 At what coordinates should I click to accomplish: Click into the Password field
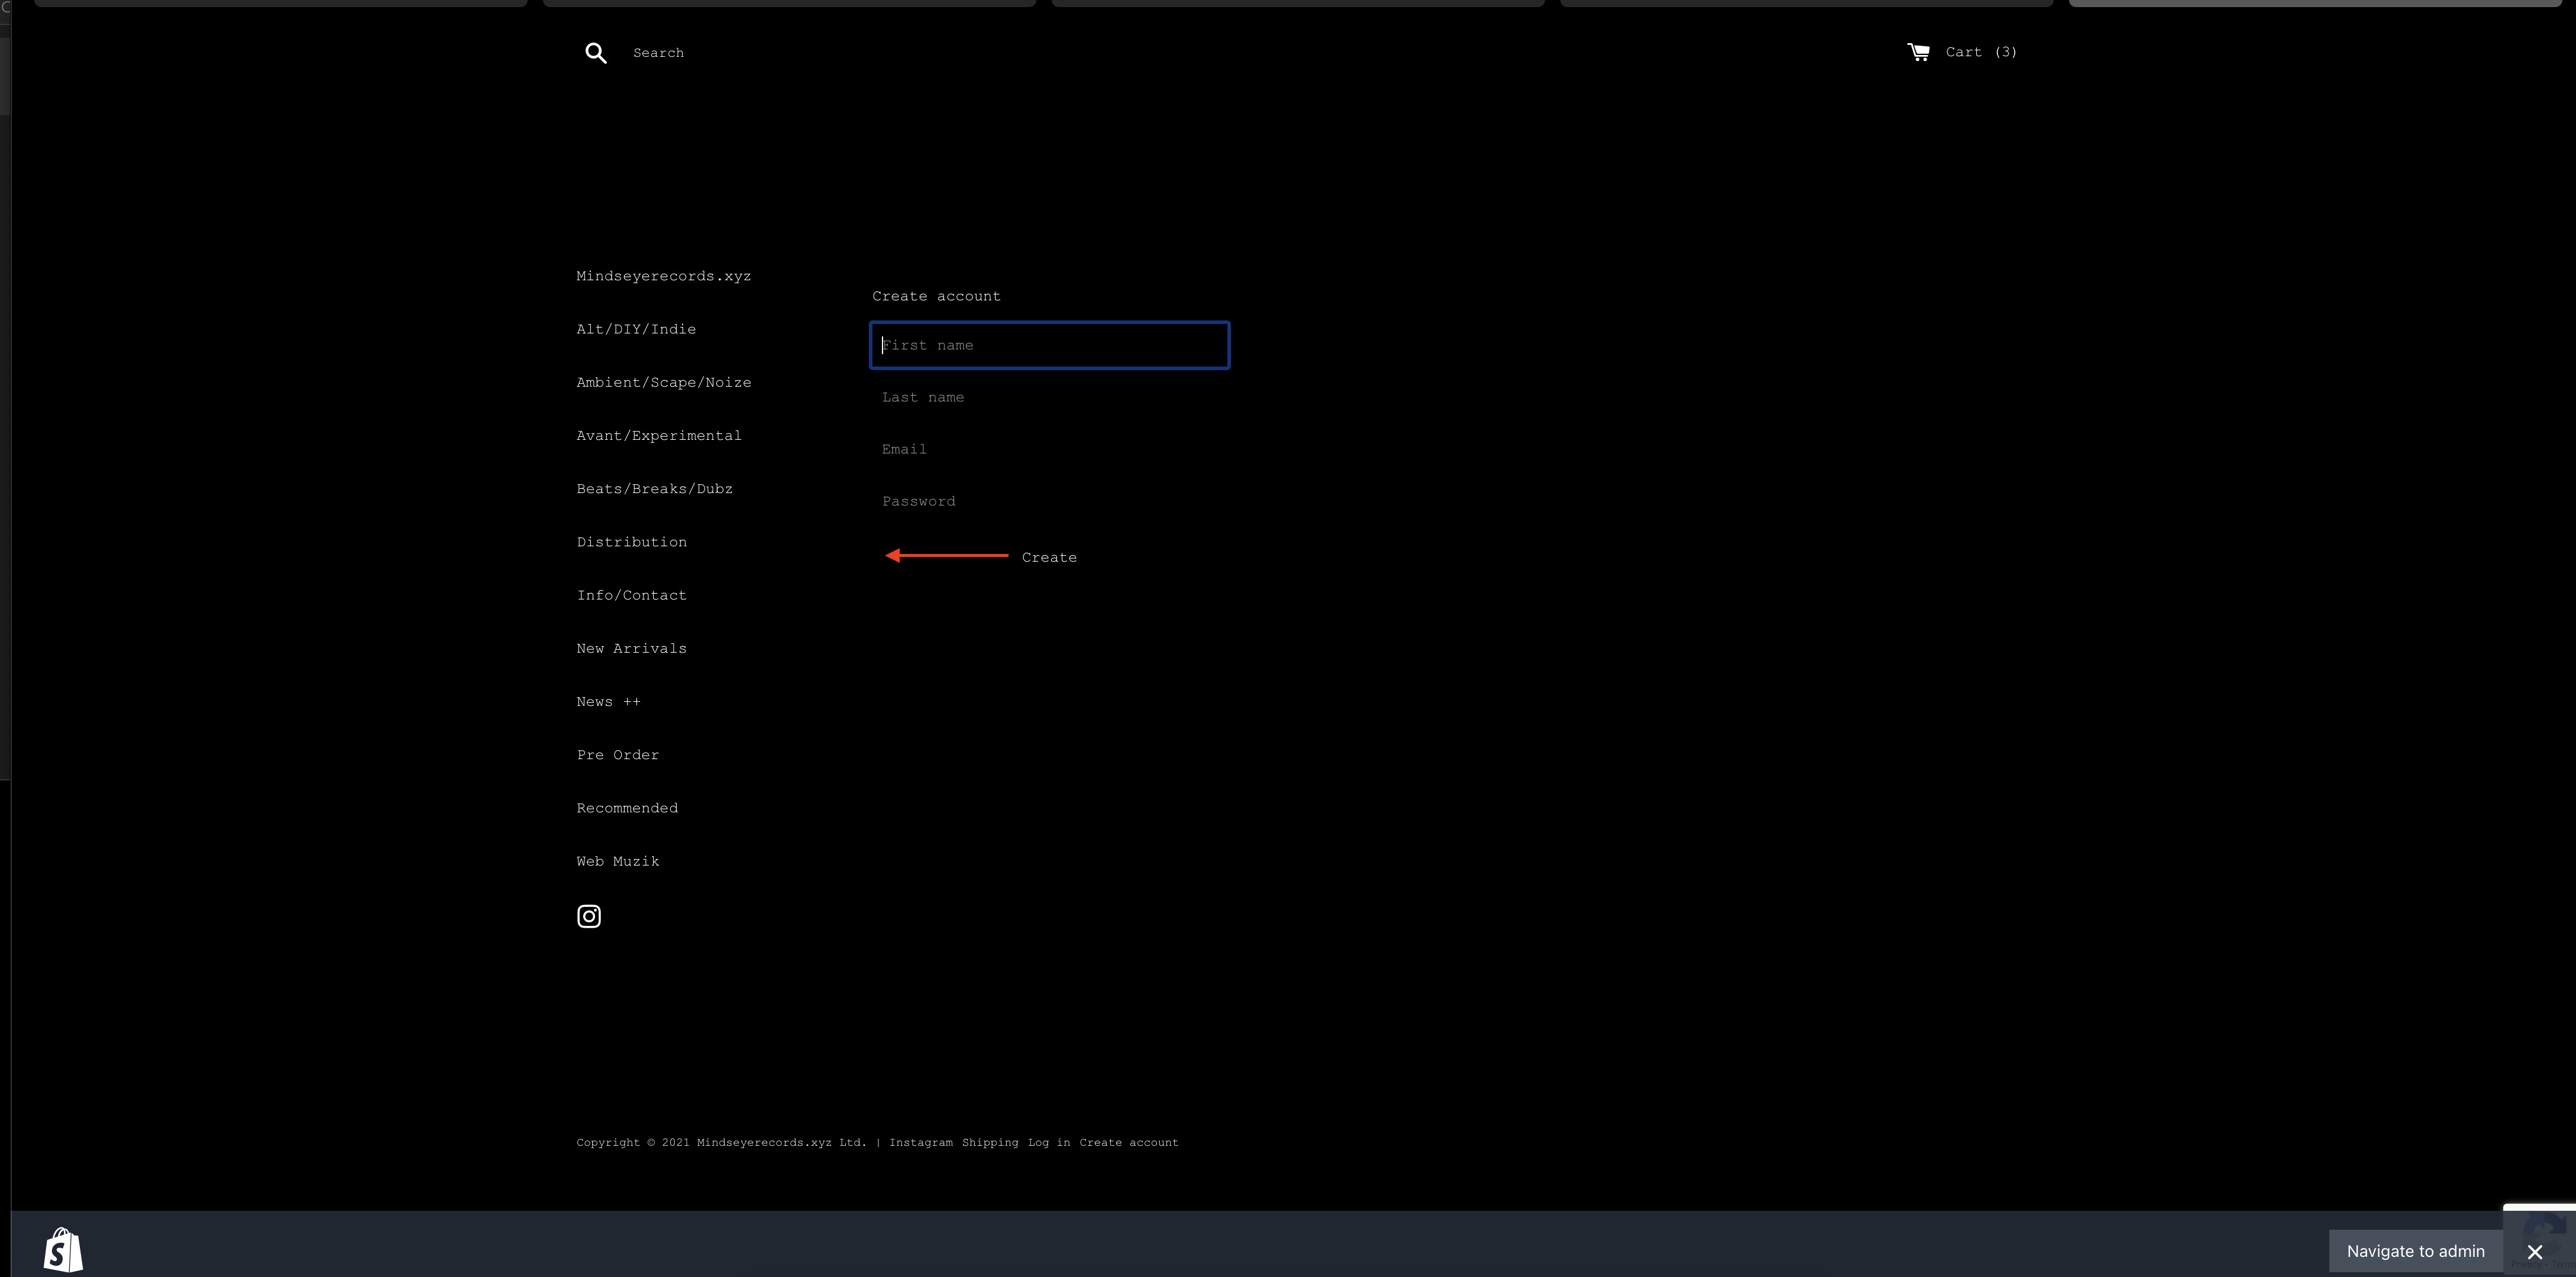point(1049,501)
